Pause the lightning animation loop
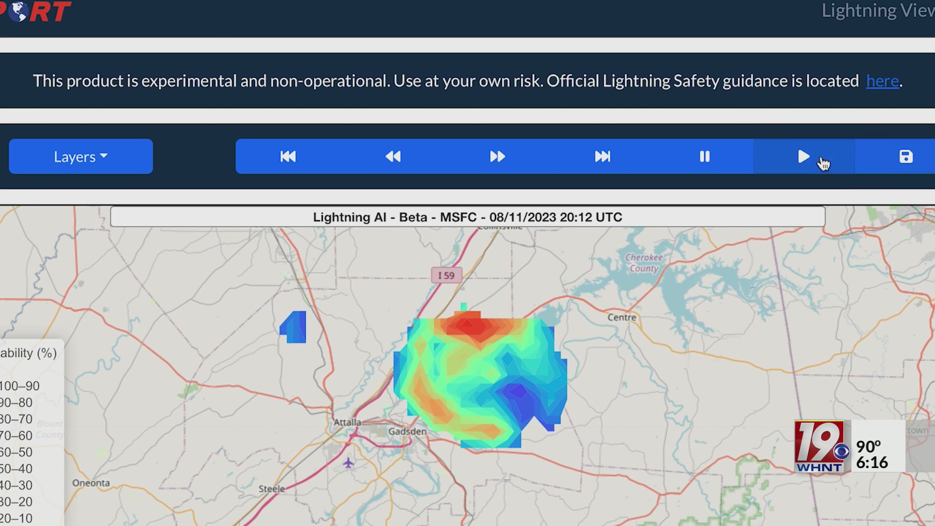This screenshot has height=526, width=935. (x=704, y=156)
